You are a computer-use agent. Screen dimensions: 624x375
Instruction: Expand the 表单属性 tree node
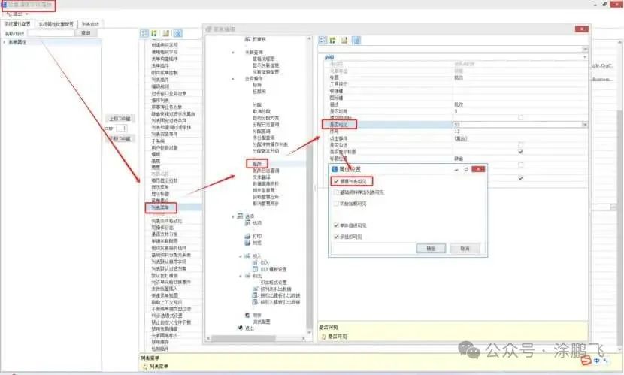coord(5,42)
